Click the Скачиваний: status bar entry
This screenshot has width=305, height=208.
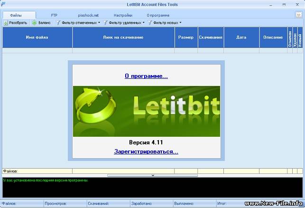click(x=98, y=204)
